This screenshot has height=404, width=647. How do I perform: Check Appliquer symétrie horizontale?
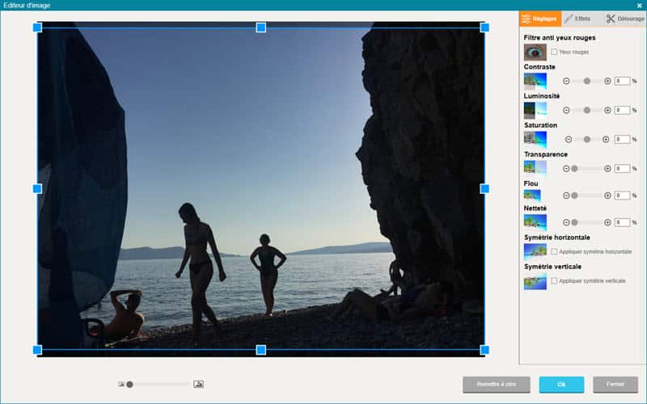[x=554, y=252]
